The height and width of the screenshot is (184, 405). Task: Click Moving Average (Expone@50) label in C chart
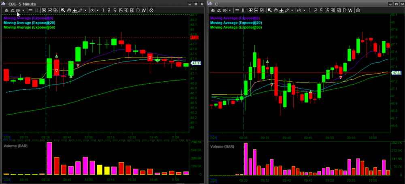(236, 27)
